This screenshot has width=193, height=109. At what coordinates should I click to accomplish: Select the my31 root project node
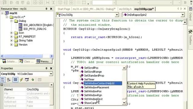point(13,13)
